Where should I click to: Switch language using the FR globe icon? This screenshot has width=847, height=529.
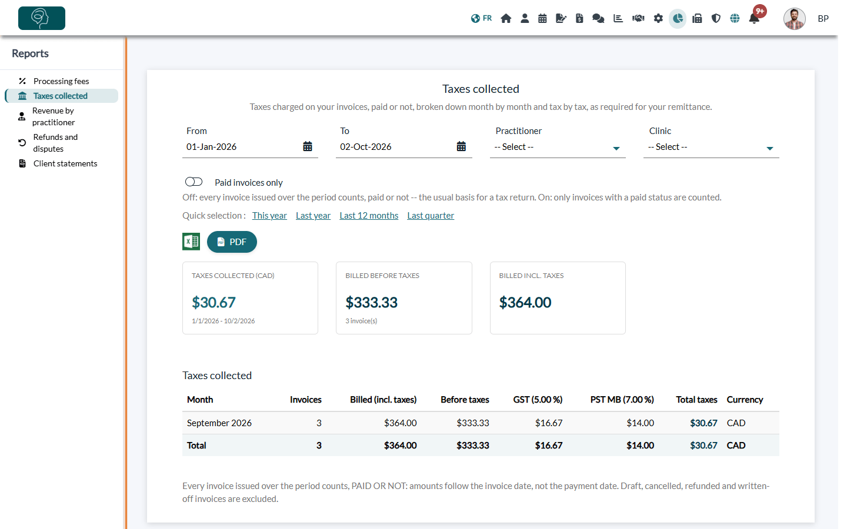pyautogui.click(x=481, y=18)
